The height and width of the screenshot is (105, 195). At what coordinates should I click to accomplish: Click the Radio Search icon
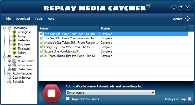(x=14, y=69)
